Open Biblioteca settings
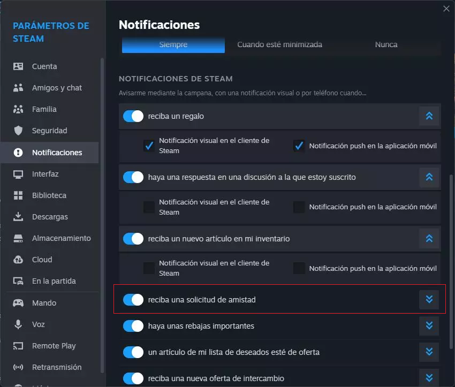The image size is (455, 387). tap(50, 195)
